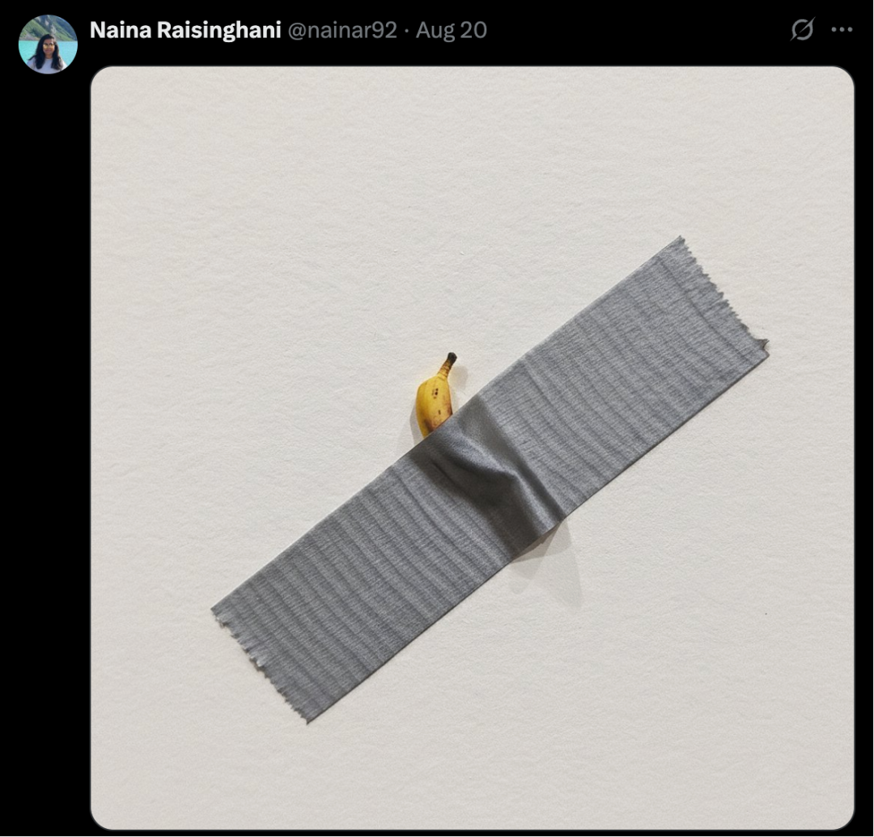
Task: Visit the @nainar92 handle link
Action: click(342, 30)
